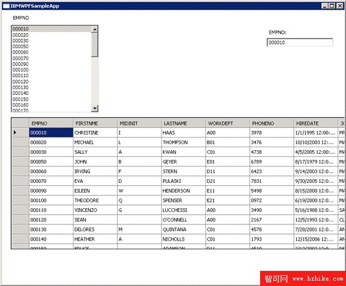Click the SPENSER last name cell

[x=183, y=200]
